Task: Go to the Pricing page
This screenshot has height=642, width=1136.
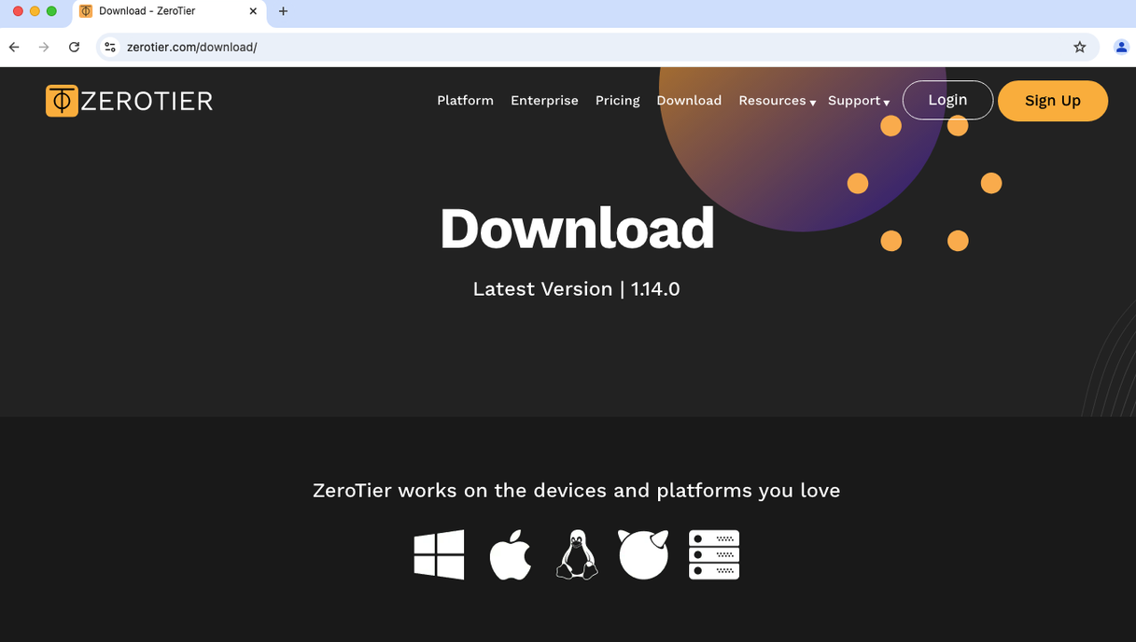Action: click(617, 101)
